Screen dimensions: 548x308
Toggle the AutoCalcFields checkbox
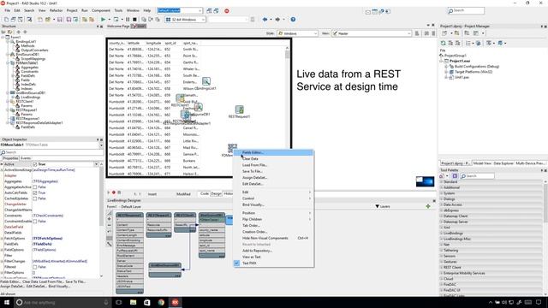(35, 192)
